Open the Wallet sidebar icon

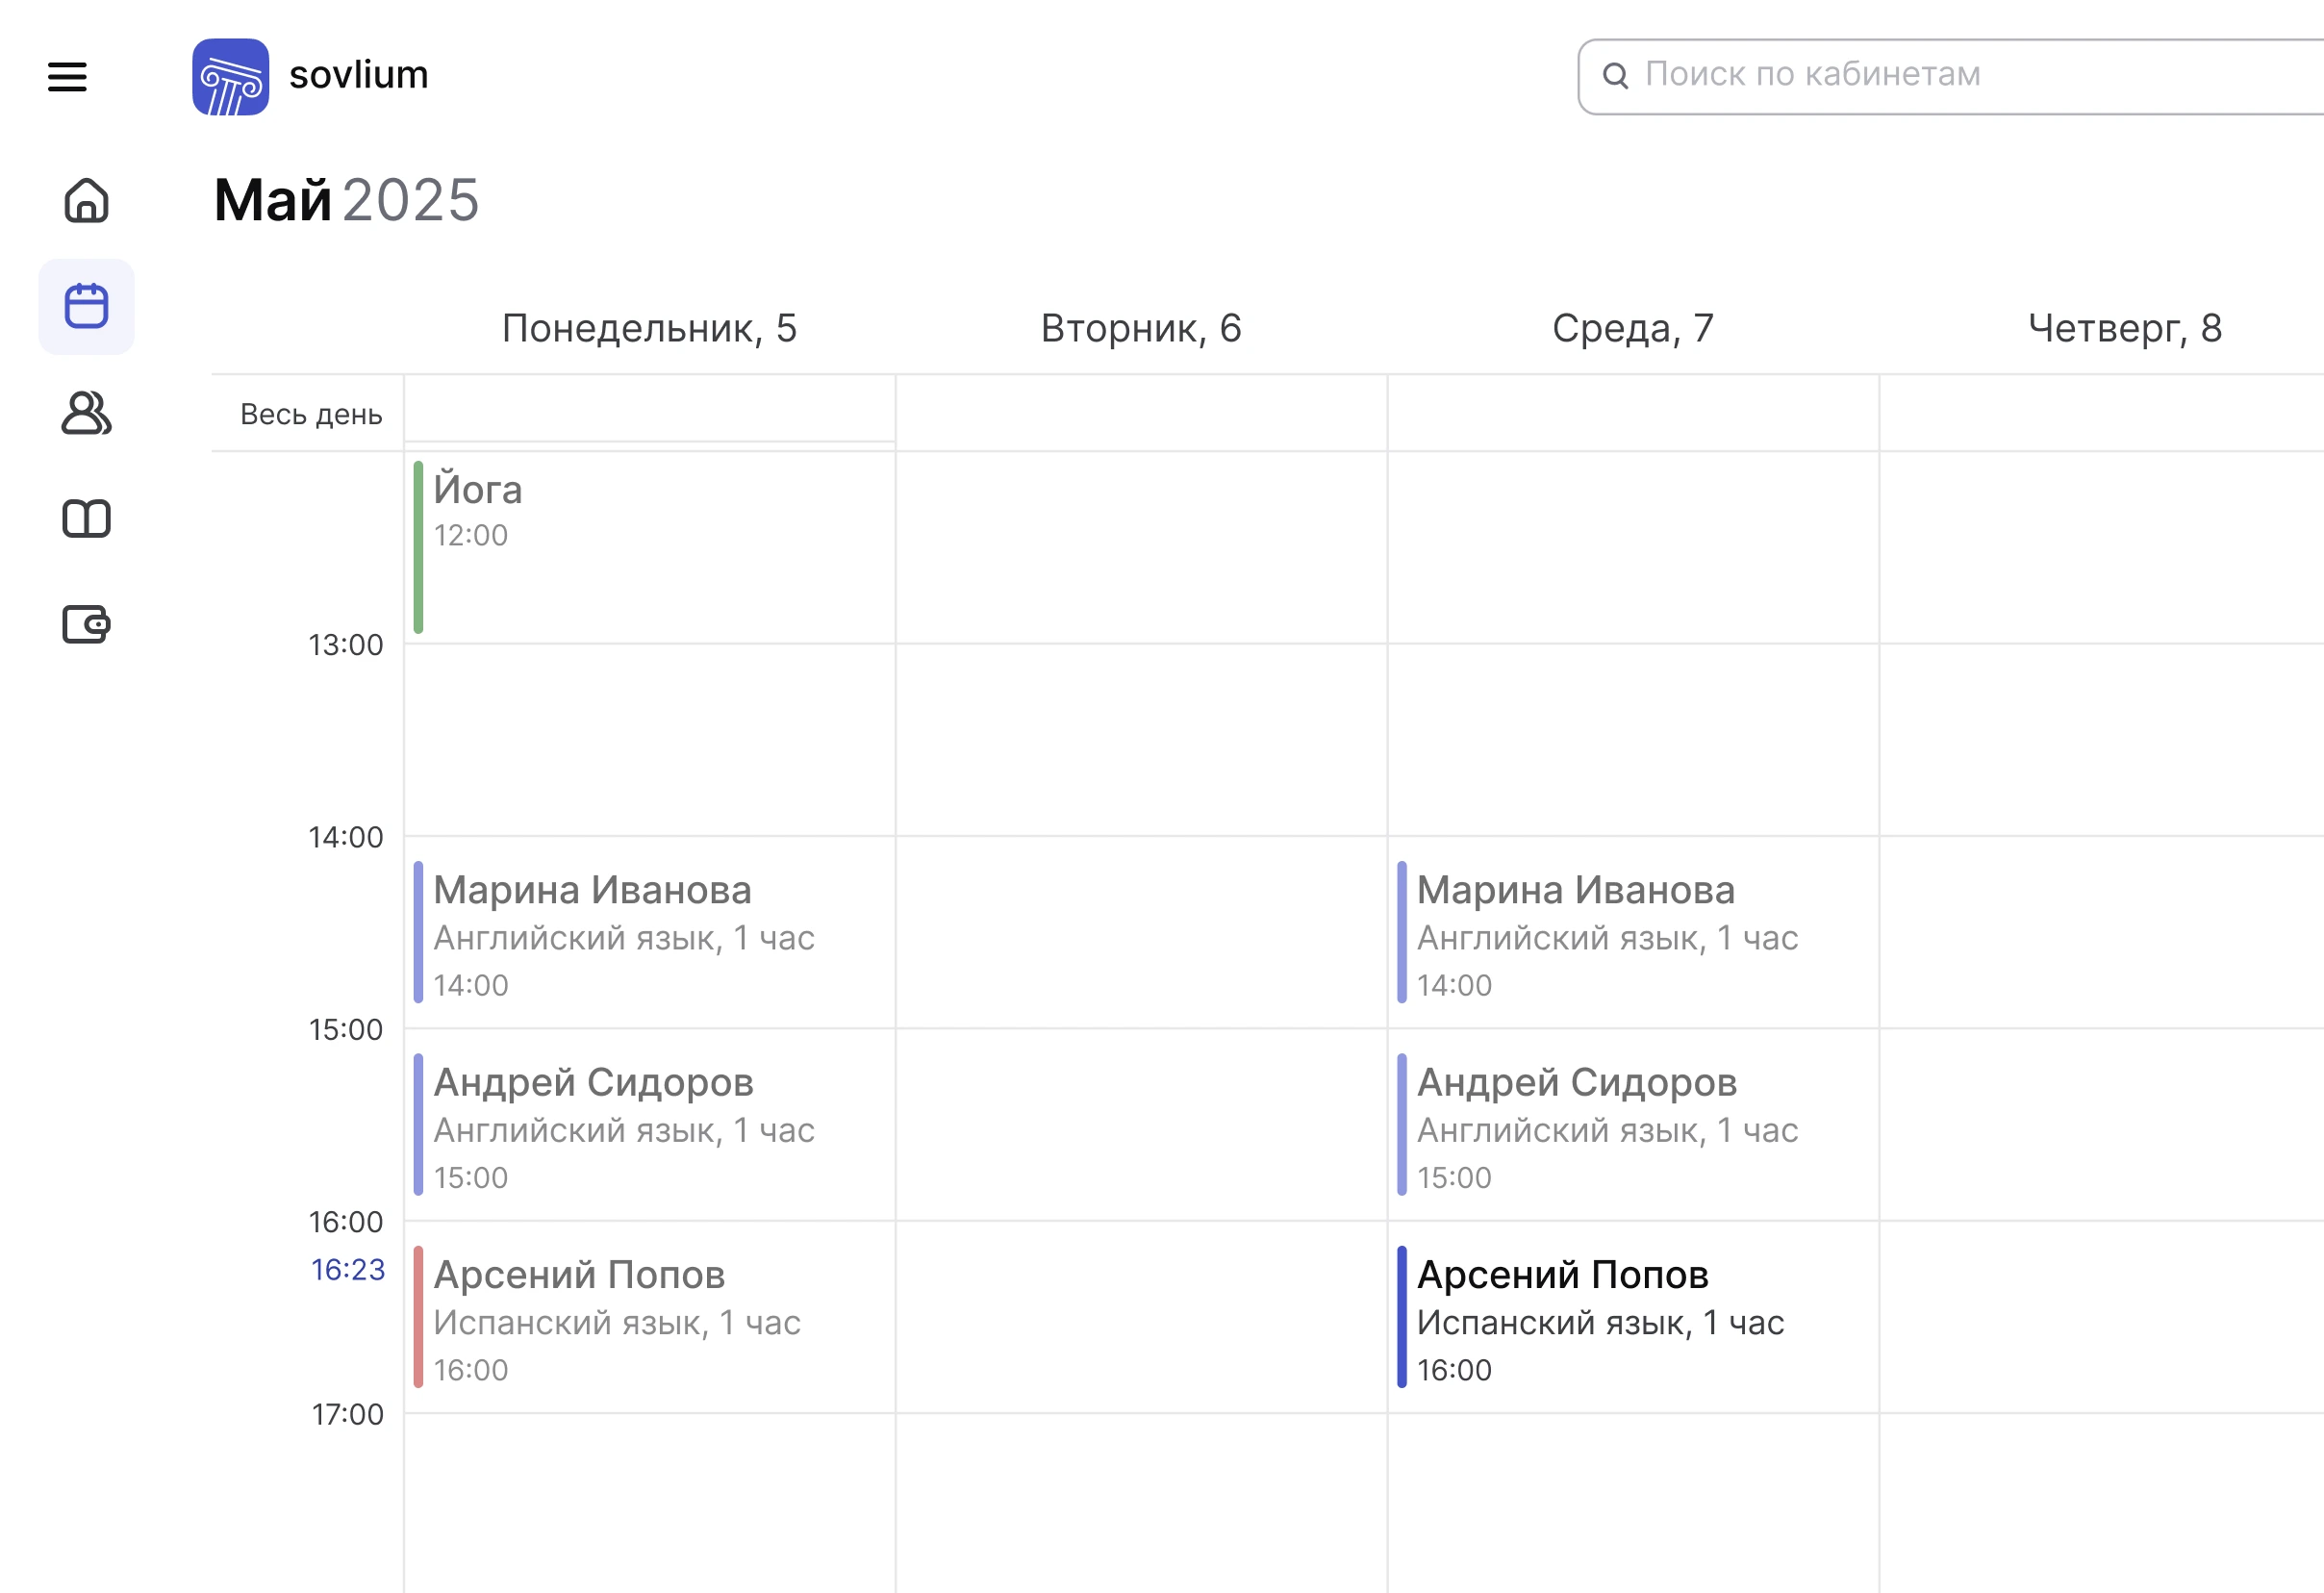point(86,625)
